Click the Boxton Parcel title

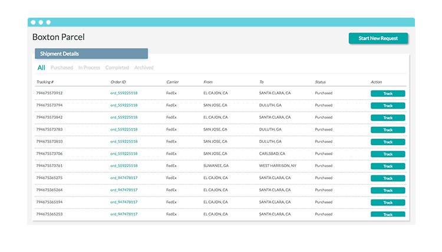(x=58, y=37)
